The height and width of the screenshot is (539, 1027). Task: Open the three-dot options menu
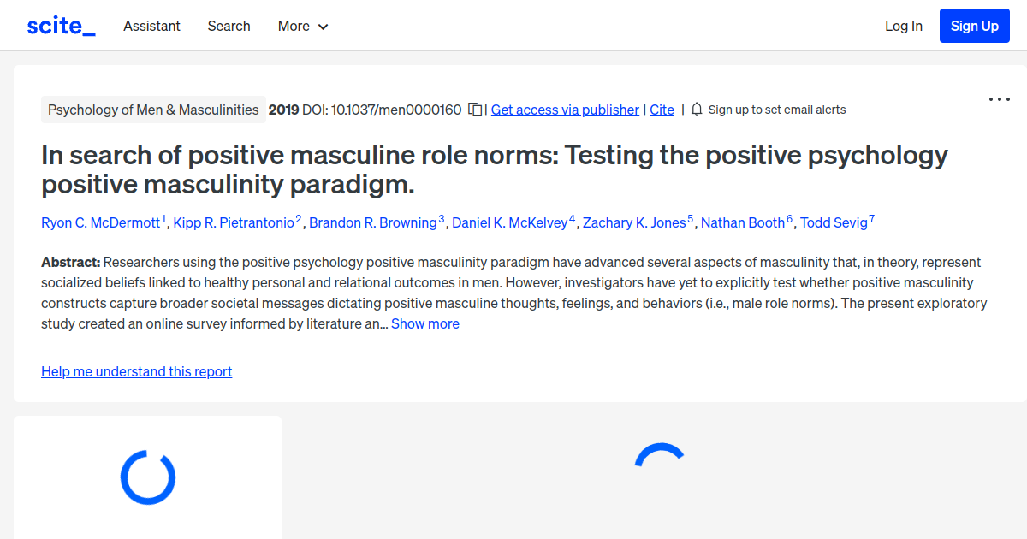999,99
